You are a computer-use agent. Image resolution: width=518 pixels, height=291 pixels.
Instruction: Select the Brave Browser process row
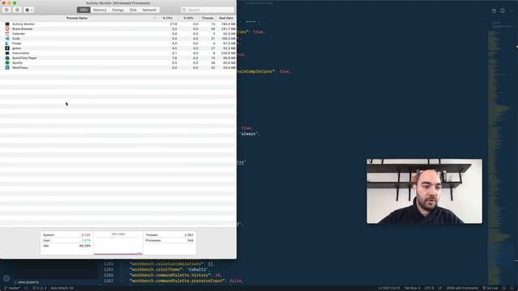(118, 29)
